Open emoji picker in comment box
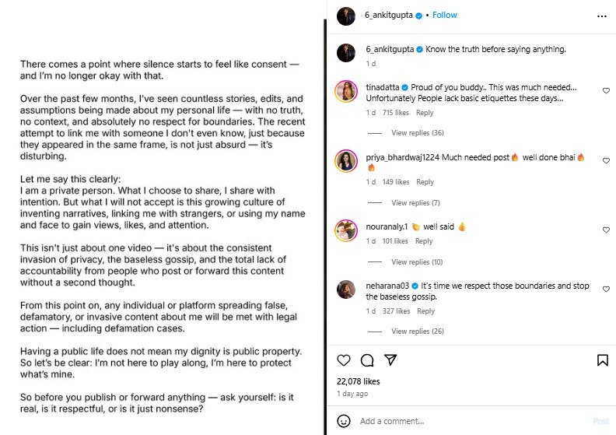The image size is (616, 435). pyautogui.click(x=344, y=421)
